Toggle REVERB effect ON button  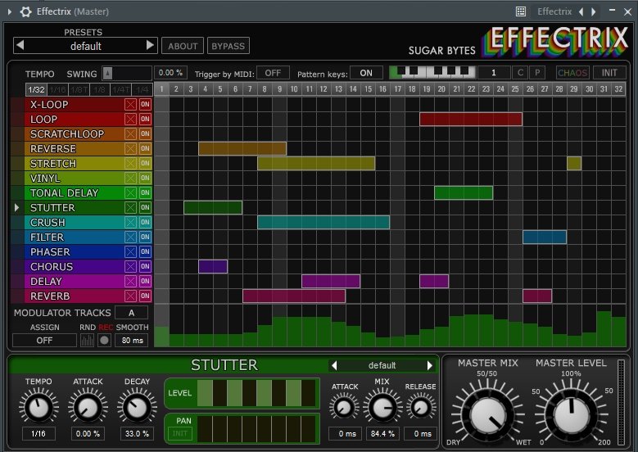point(145,296)
